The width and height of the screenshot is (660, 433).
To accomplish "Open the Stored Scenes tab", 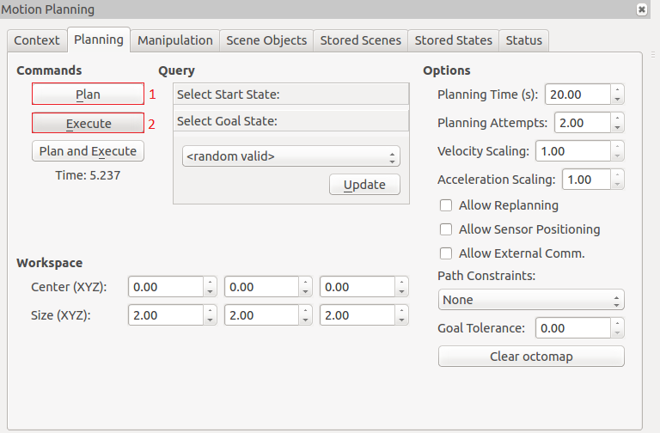I will coord(360,40).
